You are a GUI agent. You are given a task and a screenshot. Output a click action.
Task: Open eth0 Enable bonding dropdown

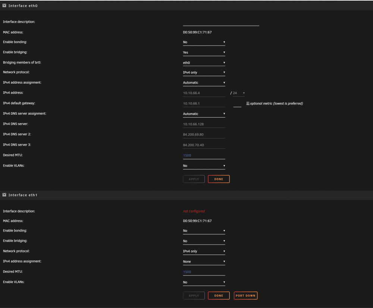coord(204,42)
